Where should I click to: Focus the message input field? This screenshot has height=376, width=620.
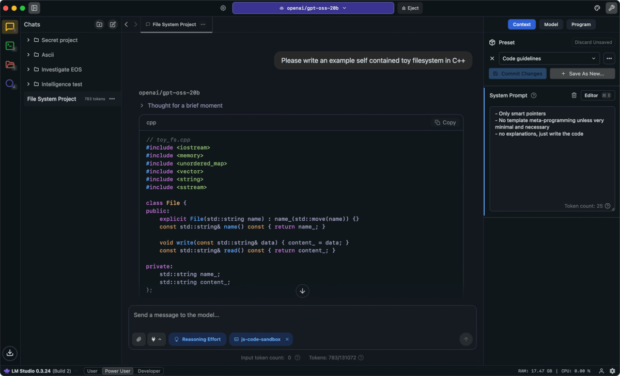tap(302, 315)
